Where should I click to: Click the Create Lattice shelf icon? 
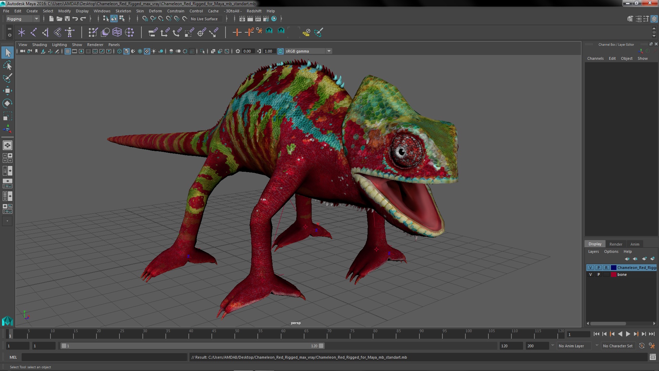tap(117, 32)
